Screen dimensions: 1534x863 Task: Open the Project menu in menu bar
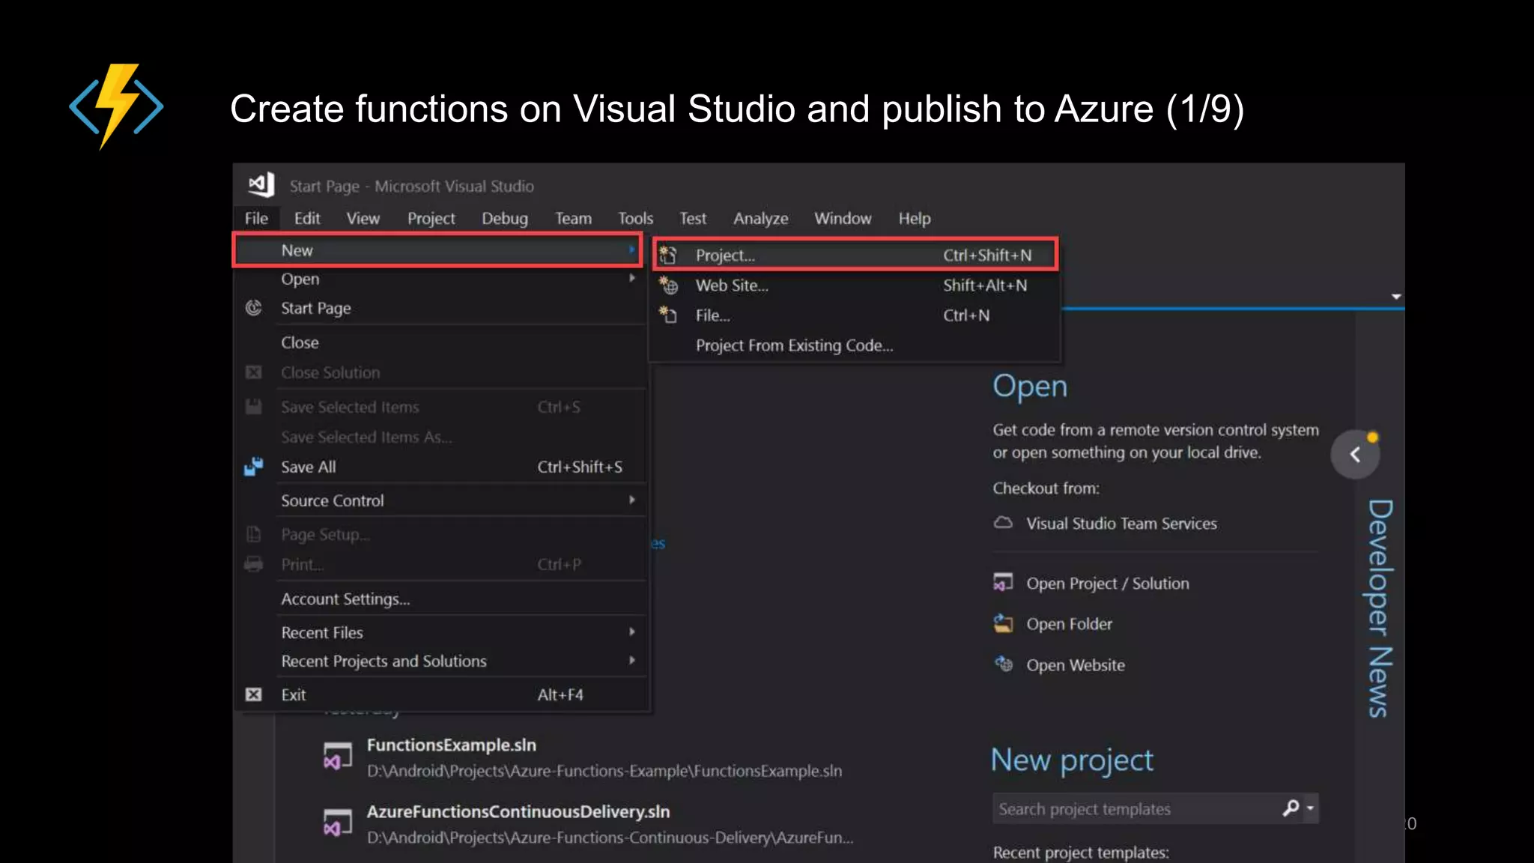[x=431, y=218]
